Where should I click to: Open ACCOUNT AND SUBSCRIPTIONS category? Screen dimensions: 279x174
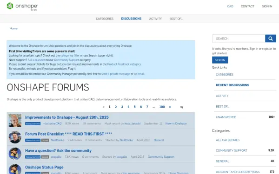(238, 172)
